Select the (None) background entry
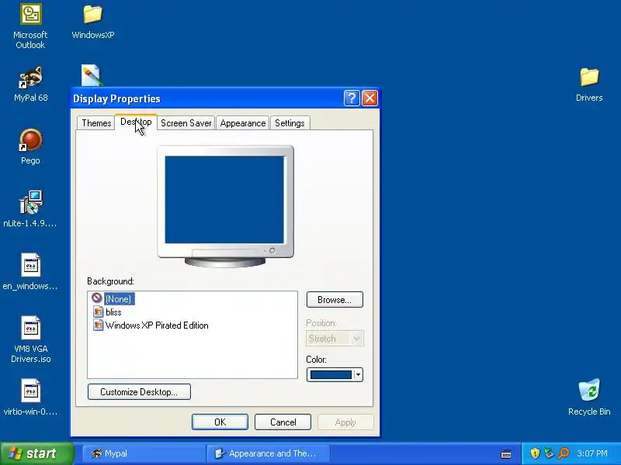The height and width of the screenshot is (465, 621). 118,299
